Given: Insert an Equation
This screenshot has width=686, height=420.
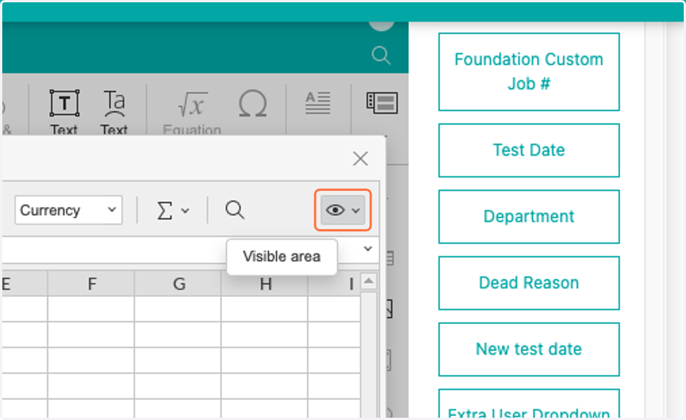Looking at the screenshot, I should (x=192, y=113).
